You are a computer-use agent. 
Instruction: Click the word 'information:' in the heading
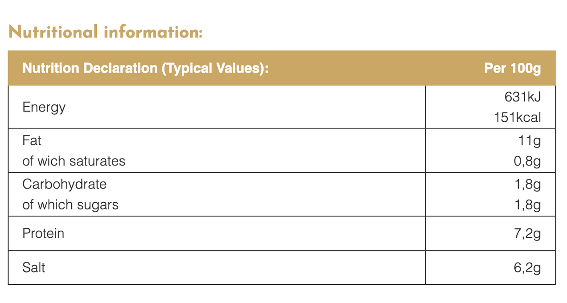[153, 32]
